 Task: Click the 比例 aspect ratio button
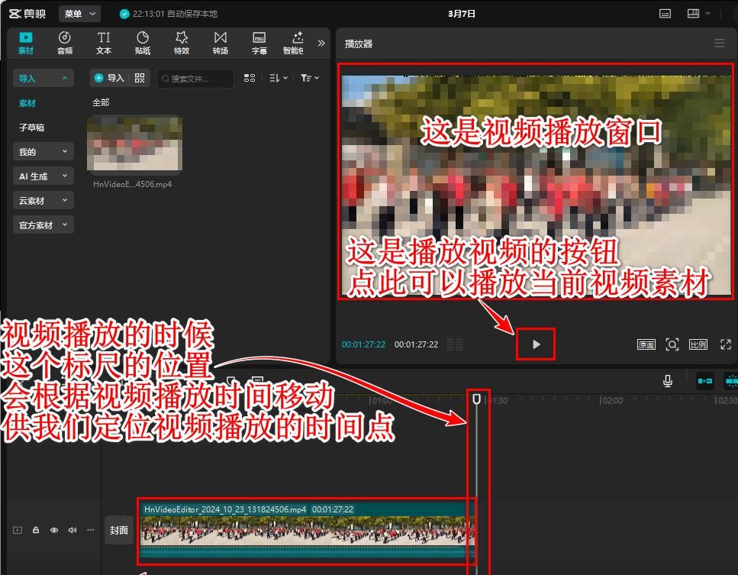(x=698, y=344)
